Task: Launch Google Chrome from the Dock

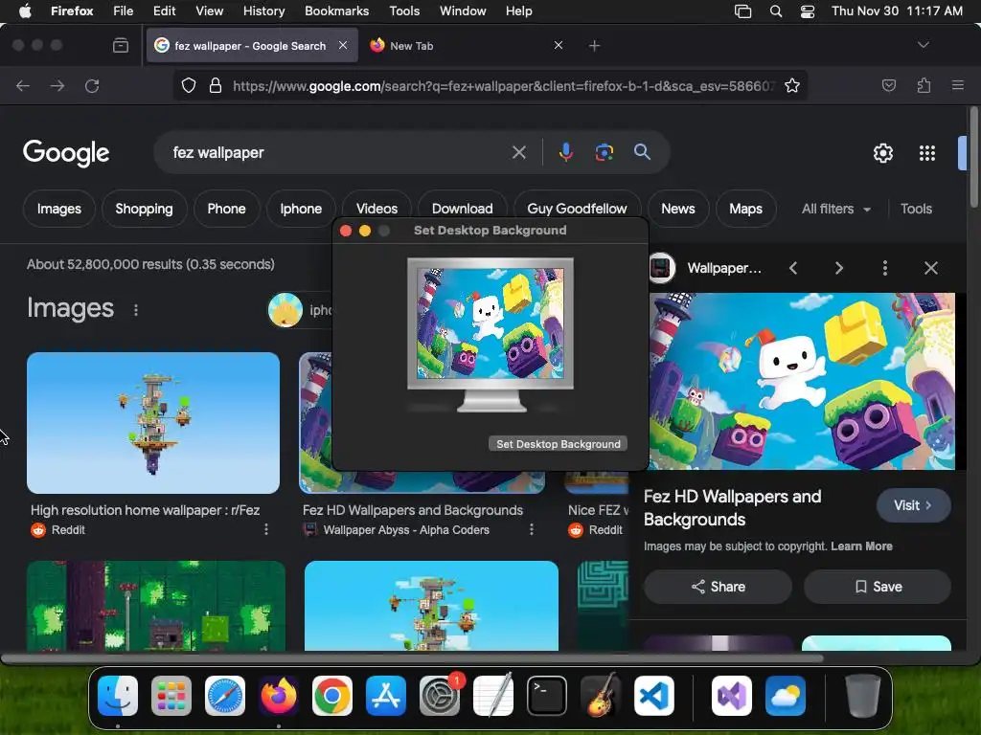Action: pos(332,696)
